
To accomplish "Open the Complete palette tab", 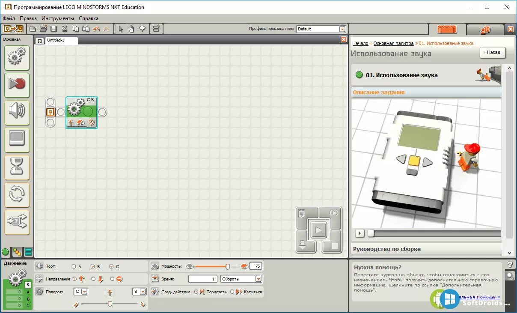I will pos(17,252).
